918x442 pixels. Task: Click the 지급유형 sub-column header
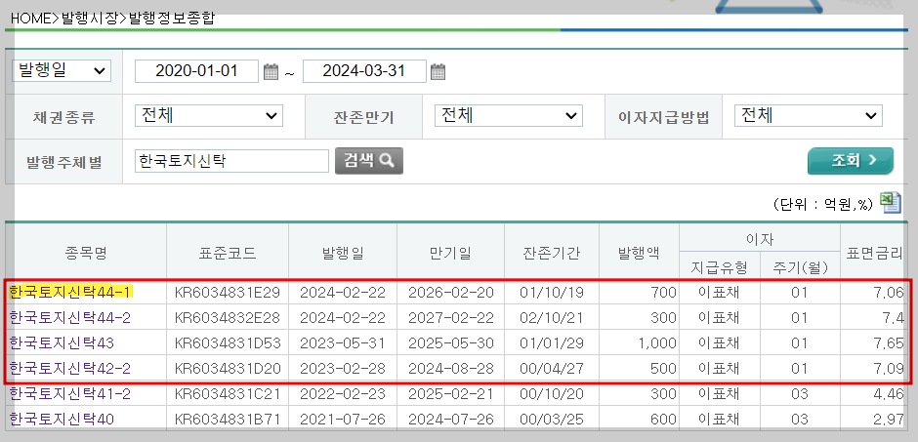pos(720,267)
